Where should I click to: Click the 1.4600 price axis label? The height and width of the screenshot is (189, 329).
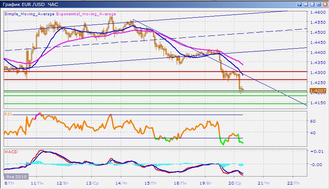click(319, 12)
